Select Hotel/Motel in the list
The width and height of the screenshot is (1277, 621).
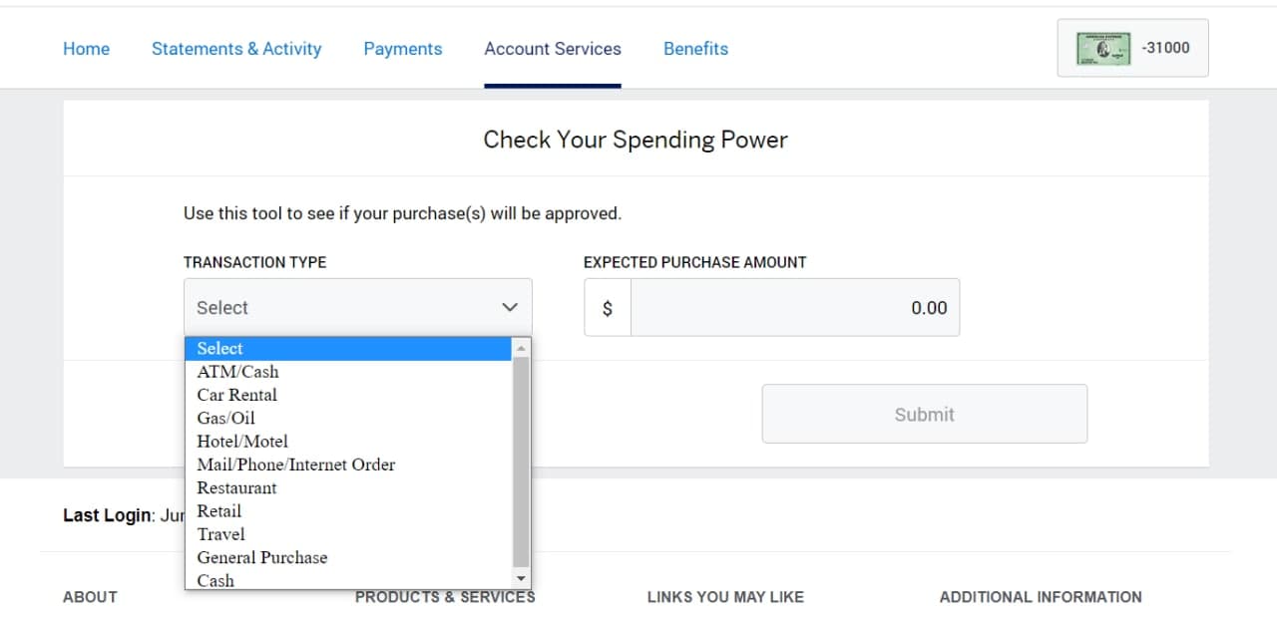pyautogui.click(x=242, y=442)
